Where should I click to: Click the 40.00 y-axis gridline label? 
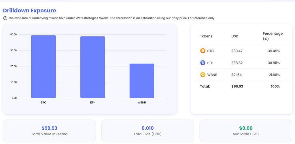point(13,34)
